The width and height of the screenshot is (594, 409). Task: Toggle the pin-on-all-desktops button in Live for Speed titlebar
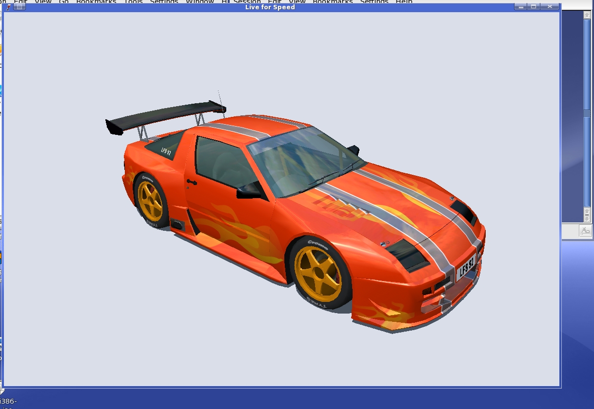pos(20,7)
